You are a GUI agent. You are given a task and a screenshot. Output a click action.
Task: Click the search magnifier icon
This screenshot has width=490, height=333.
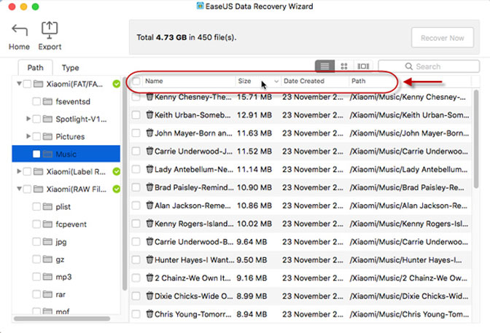[x=408, y=66]
